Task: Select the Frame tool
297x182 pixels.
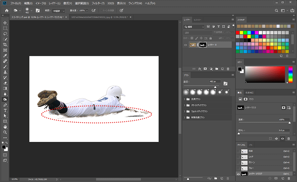Action: tap(5, 50)
